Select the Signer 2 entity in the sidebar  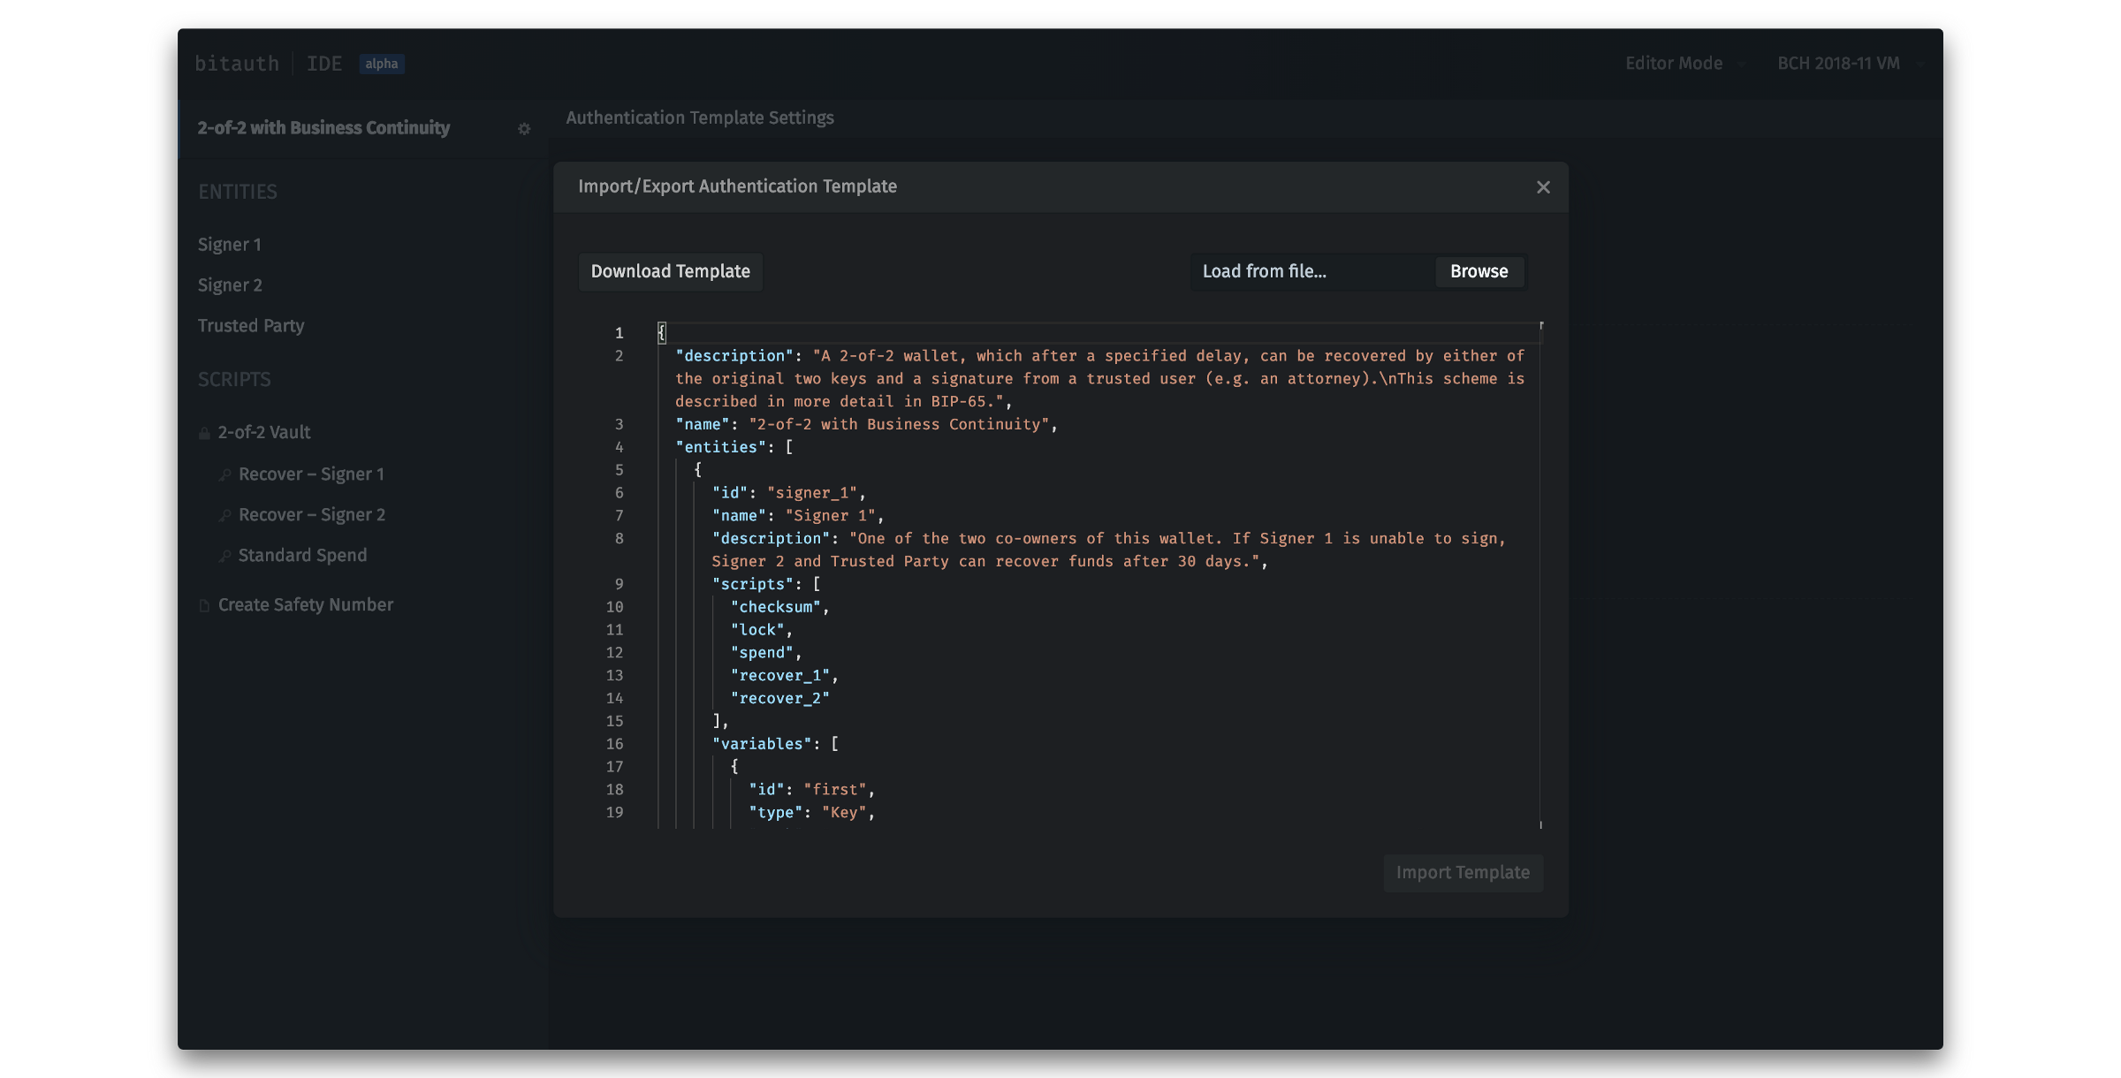pos(230,285)
